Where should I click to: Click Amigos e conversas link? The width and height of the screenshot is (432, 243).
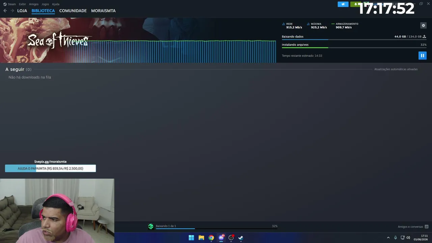pos(410,227)
